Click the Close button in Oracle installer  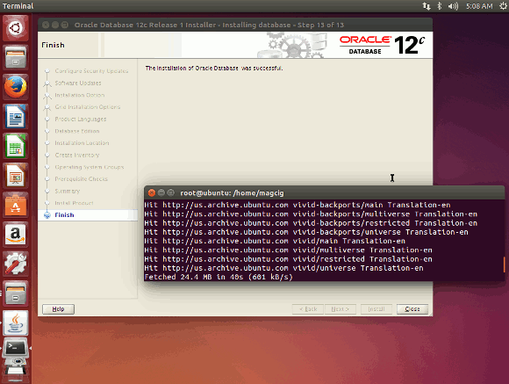coord(412,309)
